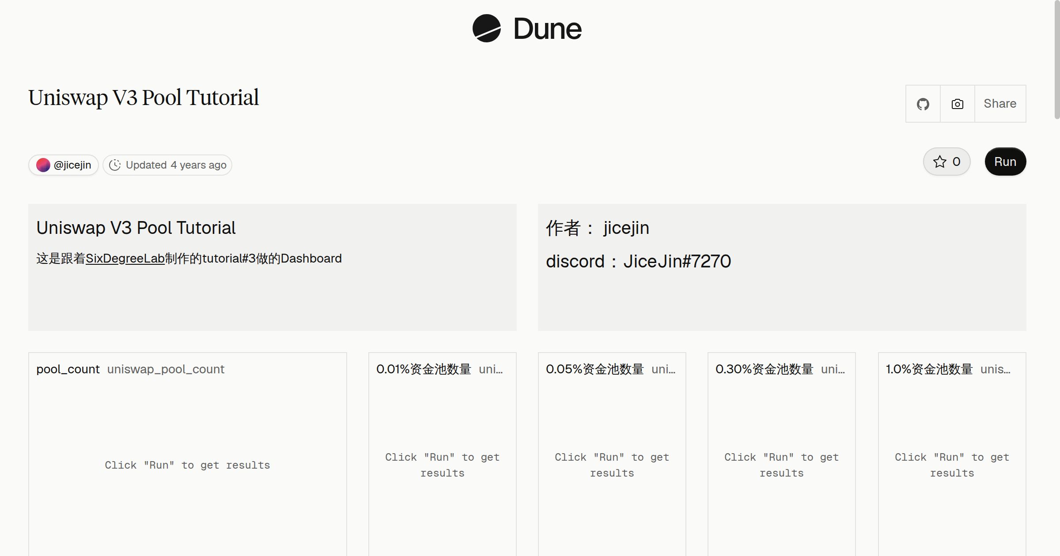
Task: Click the Uniswap V3 Pool Tutorial page title
Action: pos(144,98)
